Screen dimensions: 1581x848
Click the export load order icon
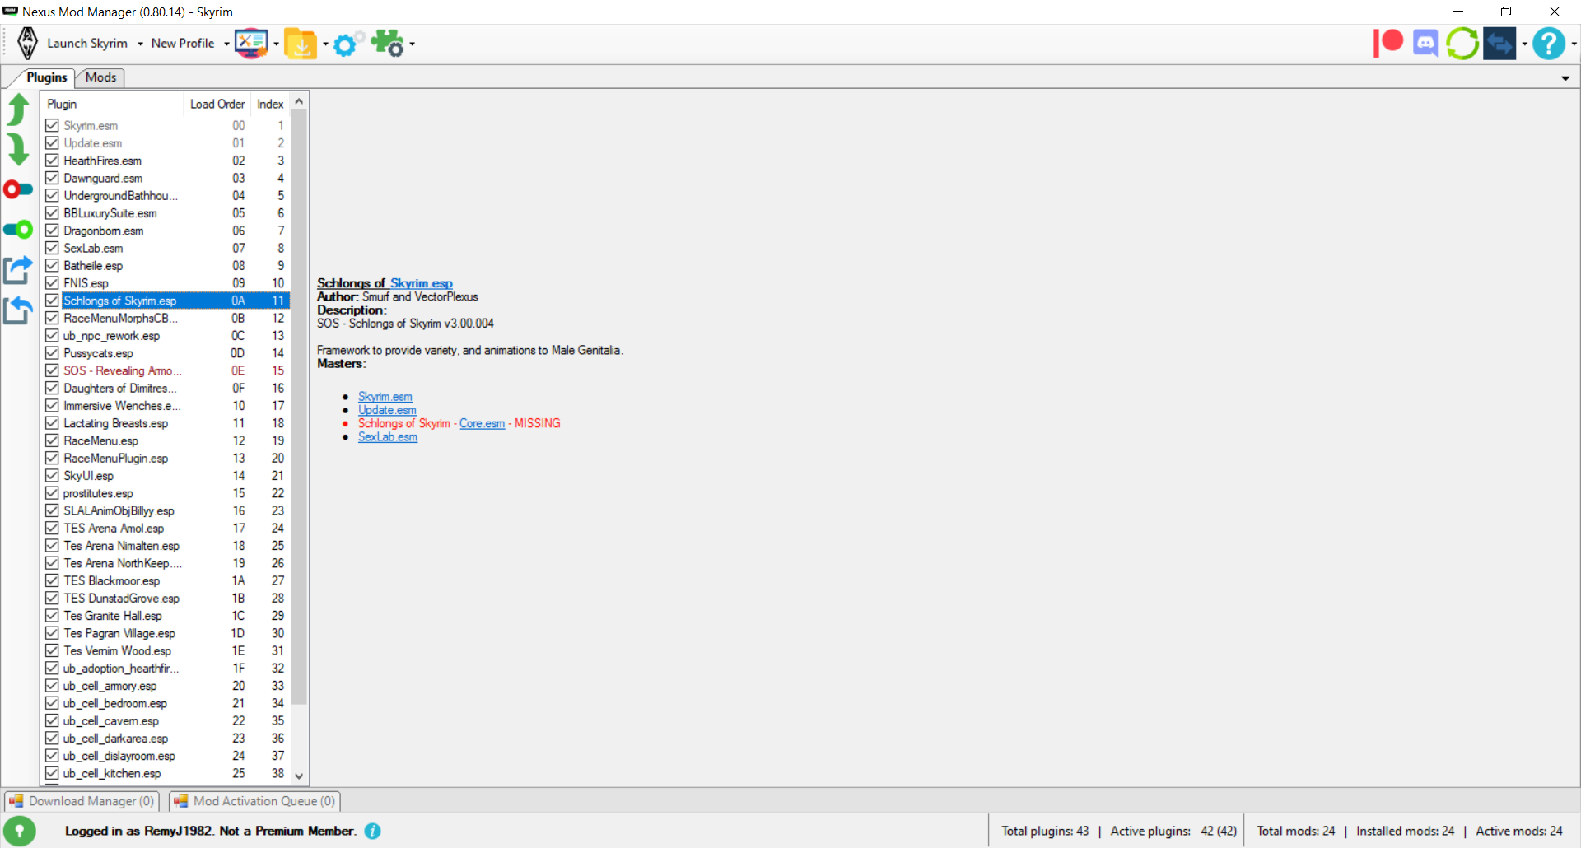(x=18, y=270)
